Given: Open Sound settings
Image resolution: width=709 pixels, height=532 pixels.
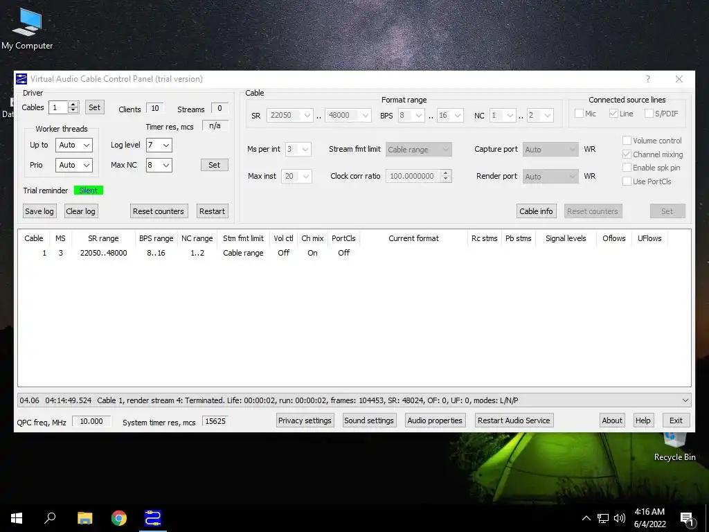Looking at the screenshot, I should (368, 420).
